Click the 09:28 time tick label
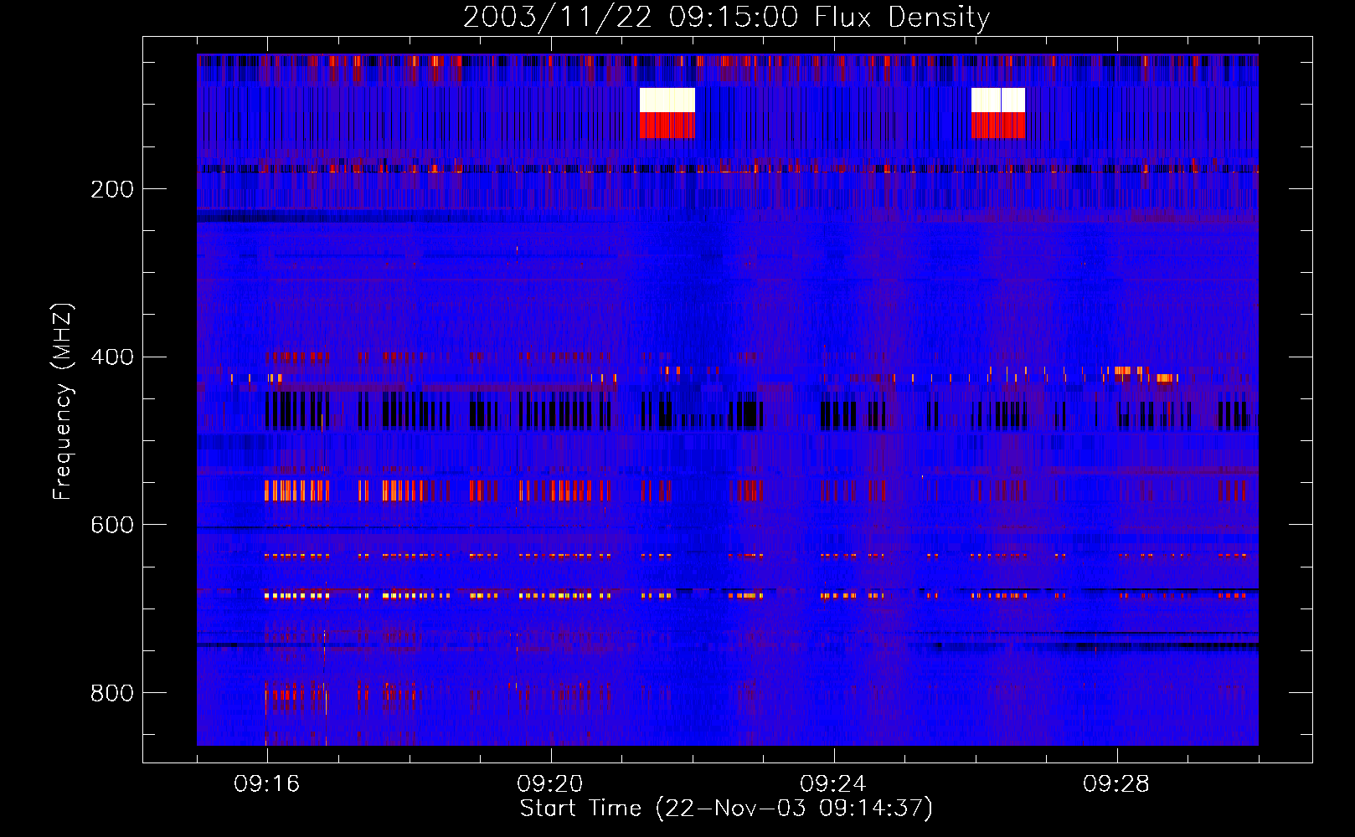The image size is (1355, 837). 1116,784
